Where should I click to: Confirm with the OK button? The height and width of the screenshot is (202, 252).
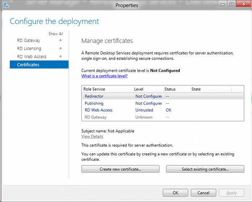pyautogui.click(x=175, y=193)
